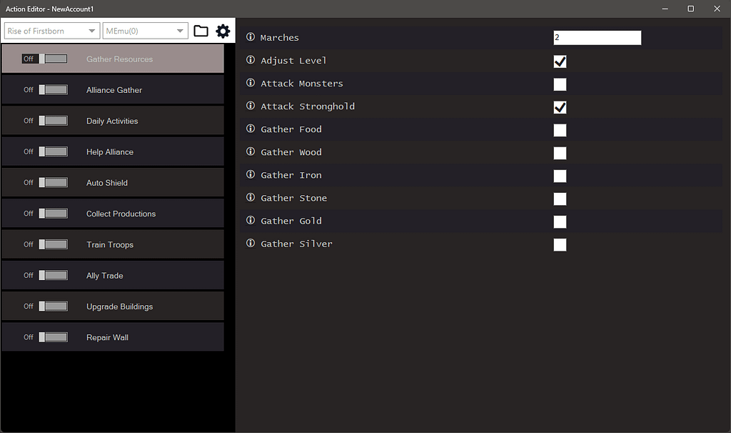This screenshot has width=731, height=433.
Task: Click the Marches number input field
Action: tap(597, 37)
